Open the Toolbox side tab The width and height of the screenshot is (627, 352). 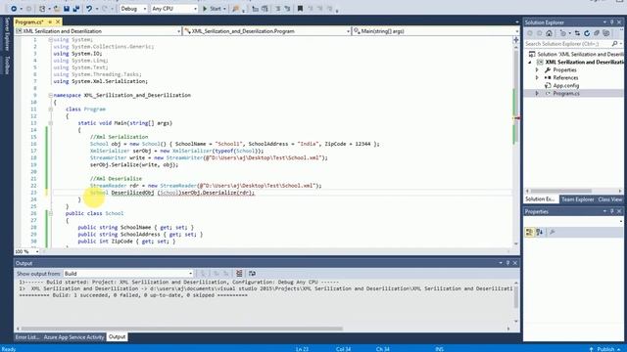click(7, 65)
